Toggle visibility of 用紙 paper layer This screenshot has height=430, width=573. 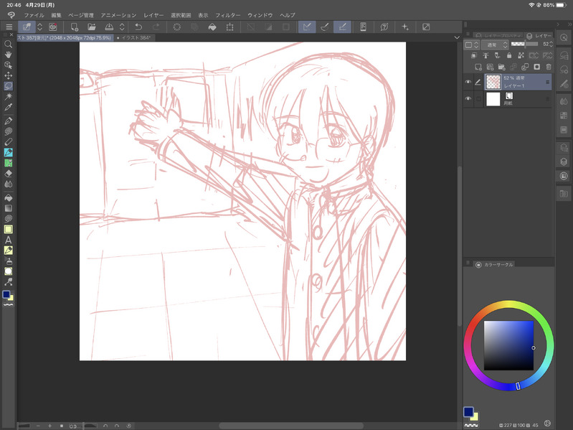(468, 99)
